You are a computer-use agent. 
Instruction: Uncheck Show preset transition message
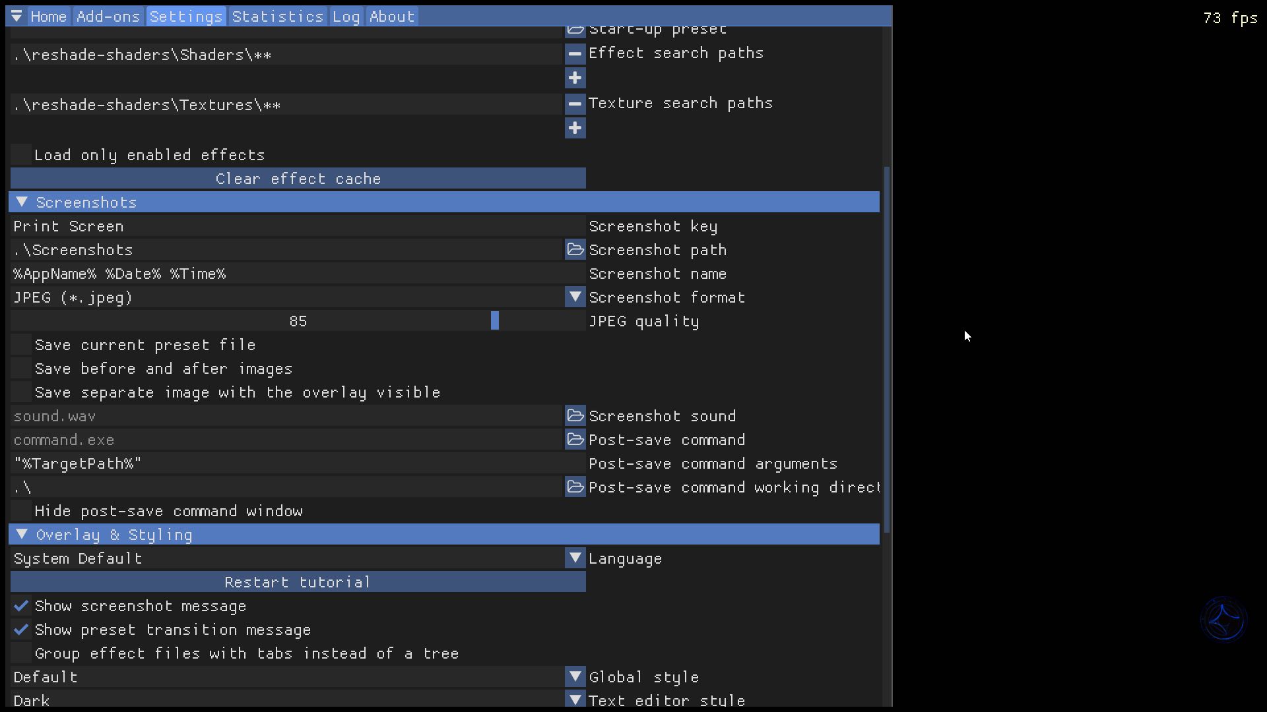click(x=21, y=630)
